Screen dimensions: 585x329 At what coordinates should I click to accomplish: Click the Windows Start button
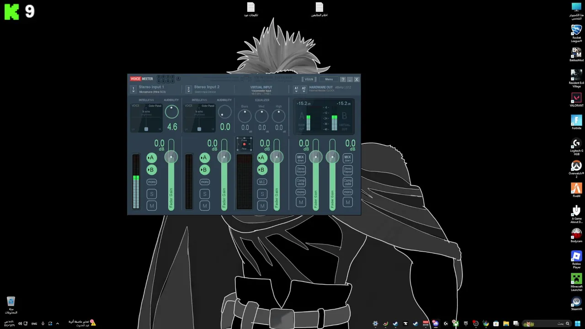(578, 324)
